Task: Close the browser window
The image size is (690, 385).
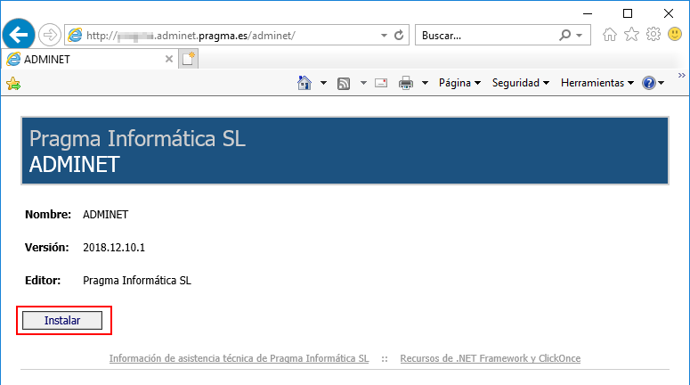Action: click(669, 13)
